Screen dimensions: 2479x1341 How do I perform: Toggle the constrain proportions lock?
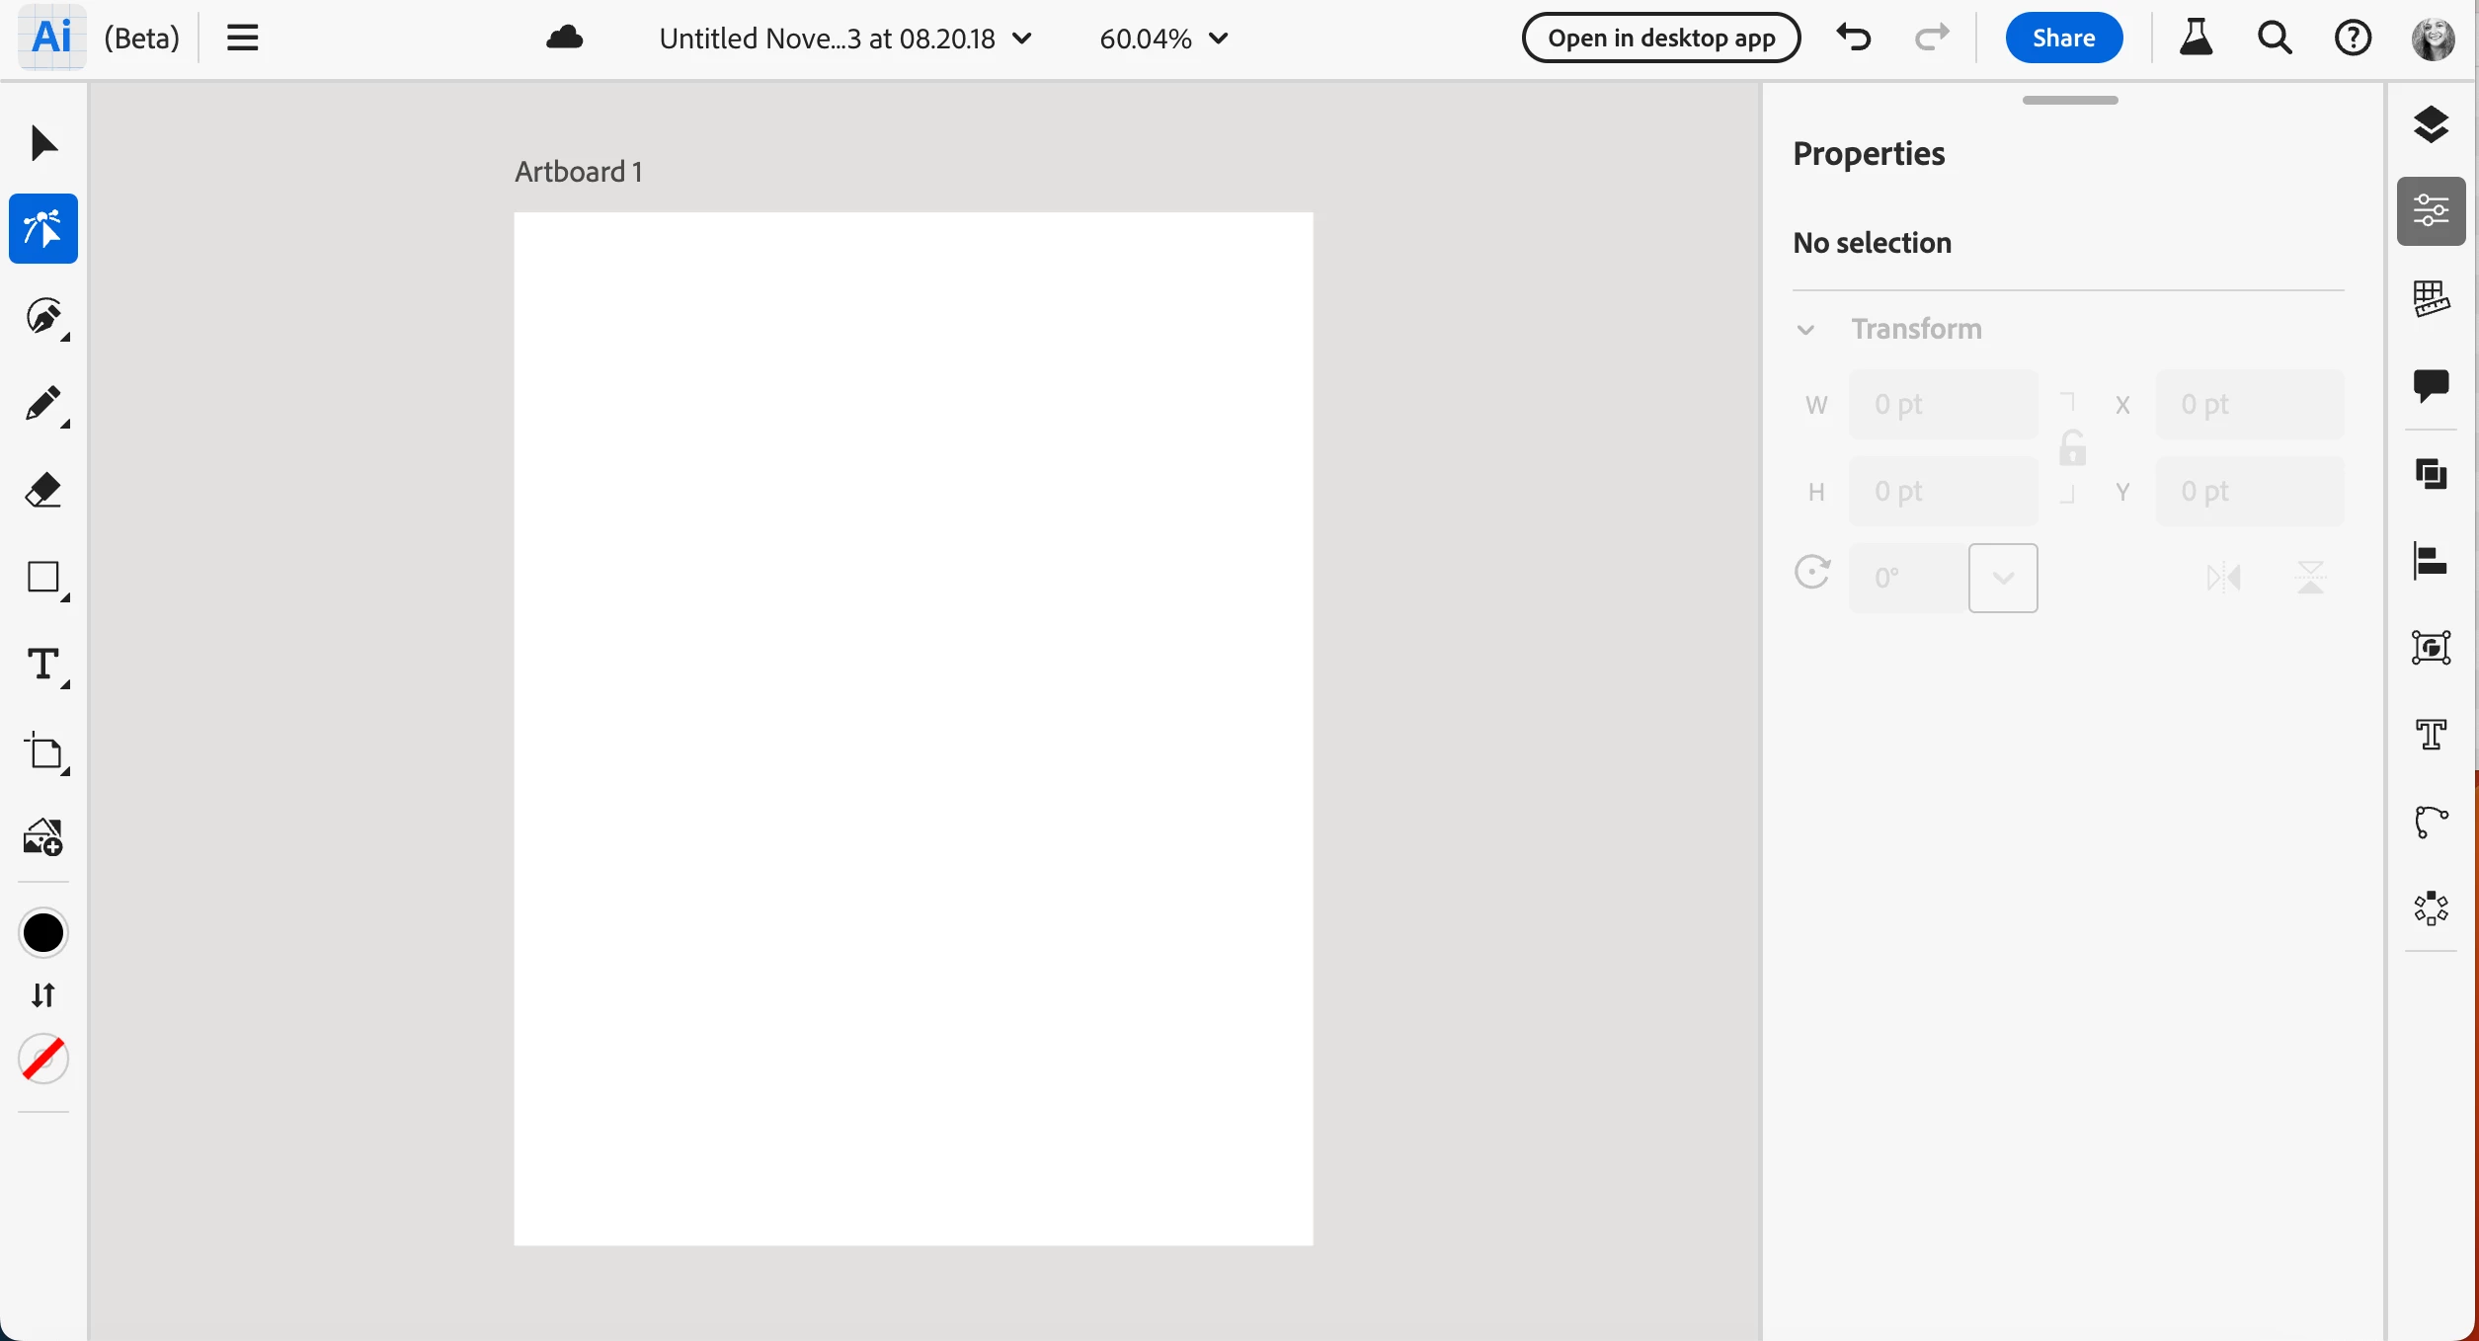tap(2072, 448)
